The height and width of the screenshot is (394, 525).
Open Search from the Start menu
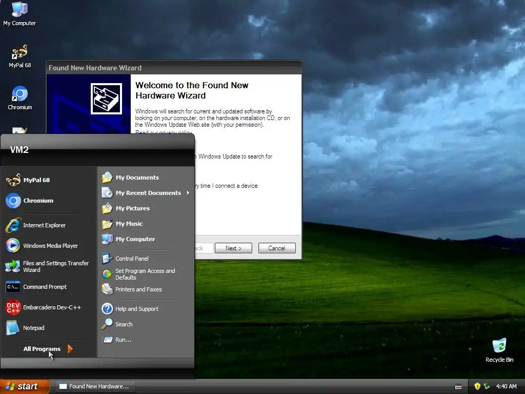(x=146, y=324)
